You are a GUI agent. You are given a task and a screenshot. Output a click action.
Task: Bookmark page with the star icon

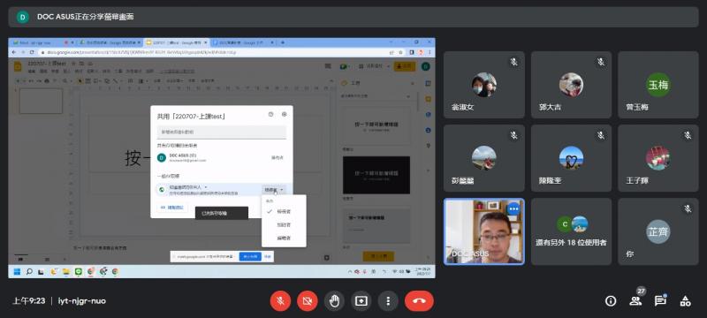point(400,53)
